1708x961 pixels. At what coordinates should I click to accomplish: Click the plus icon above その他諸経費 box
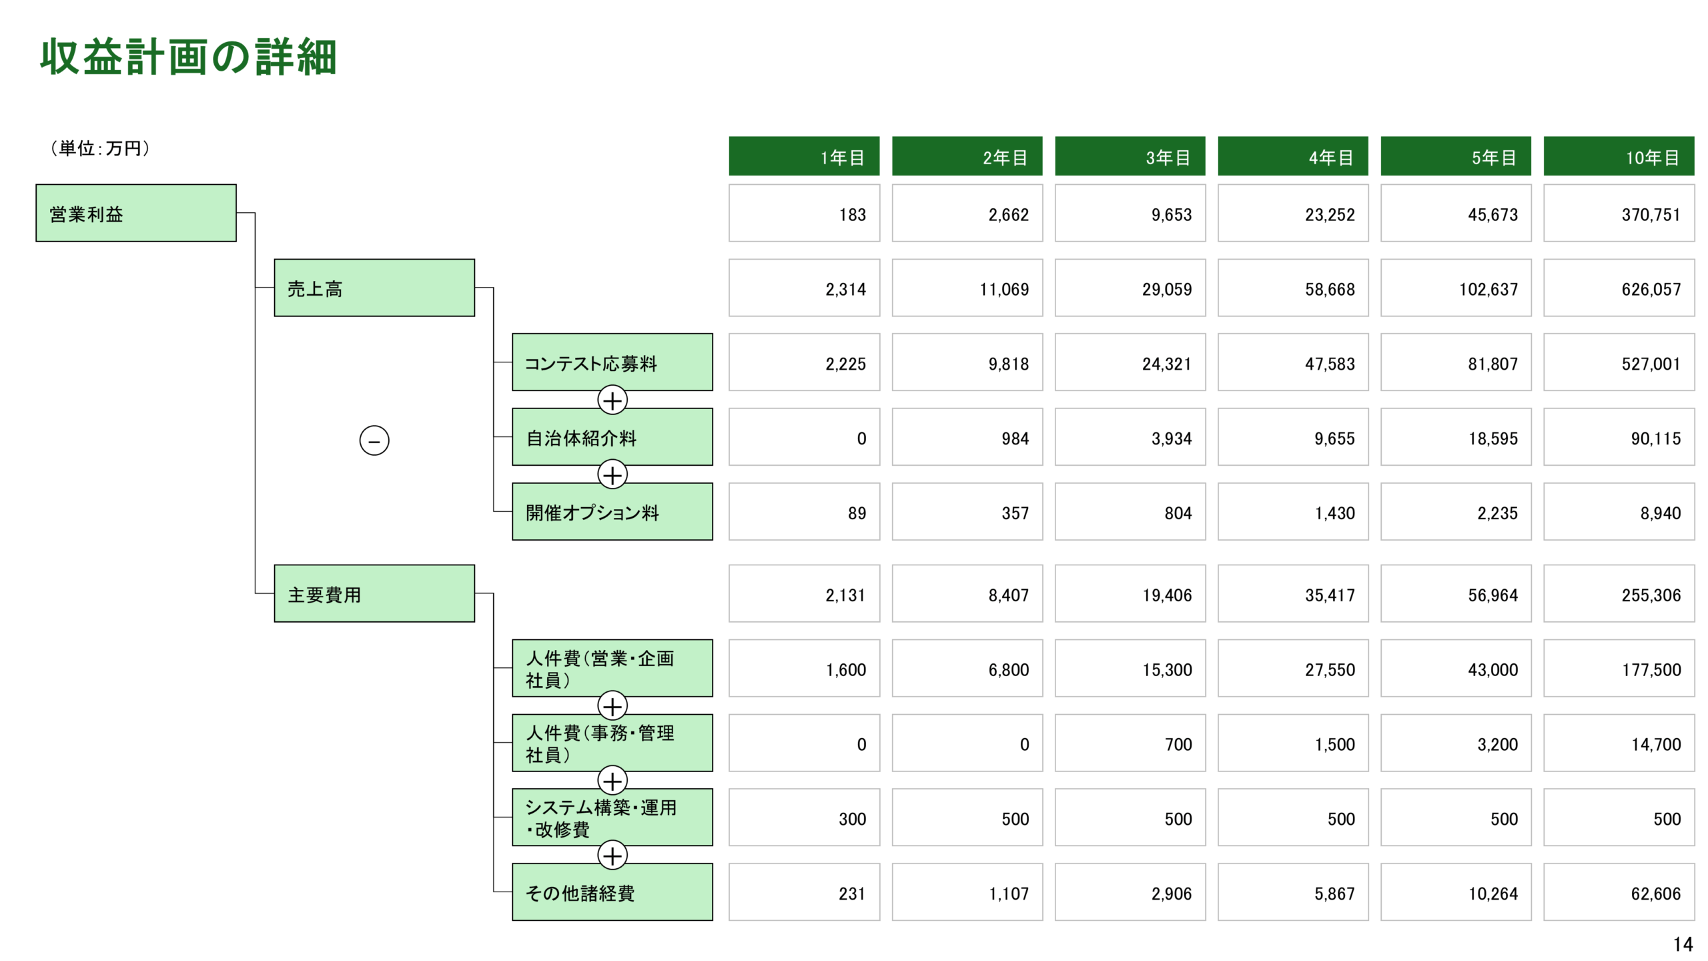(x=612, y=855)
